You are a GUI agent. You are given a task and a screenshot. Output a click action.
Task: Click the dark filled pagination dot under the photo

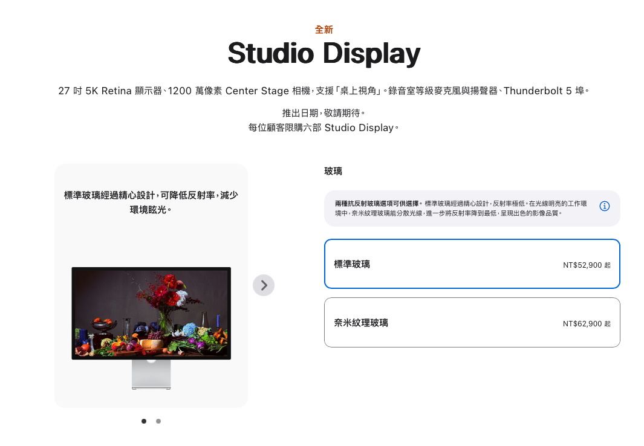(144, 421)
